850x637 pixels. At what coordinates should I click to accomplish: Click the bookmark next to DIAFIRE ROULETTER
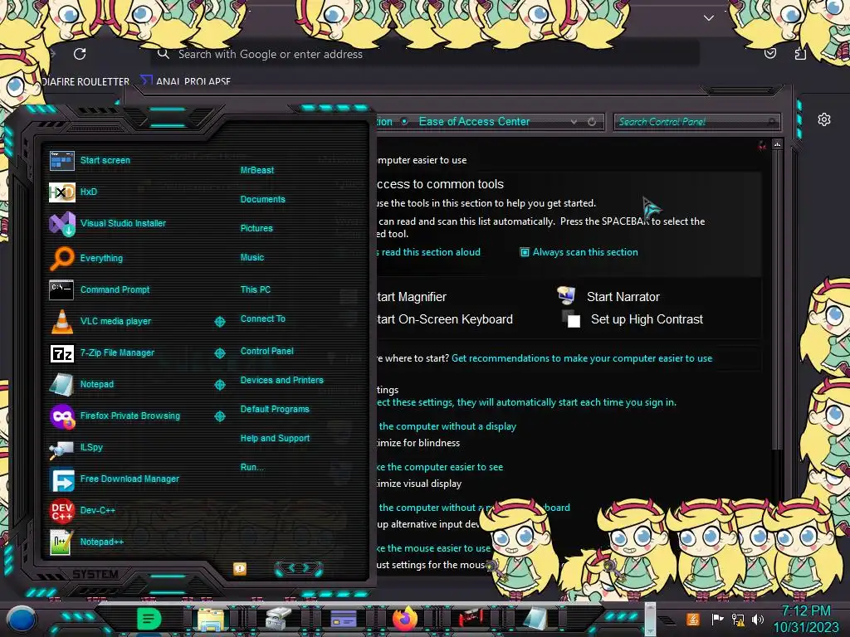pos(185,81)
